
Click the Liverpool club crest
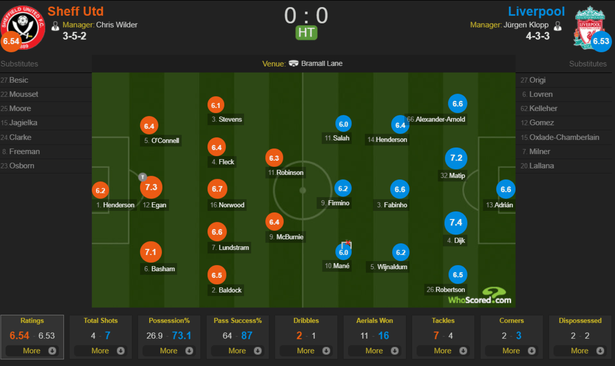(x=590, y=27)
